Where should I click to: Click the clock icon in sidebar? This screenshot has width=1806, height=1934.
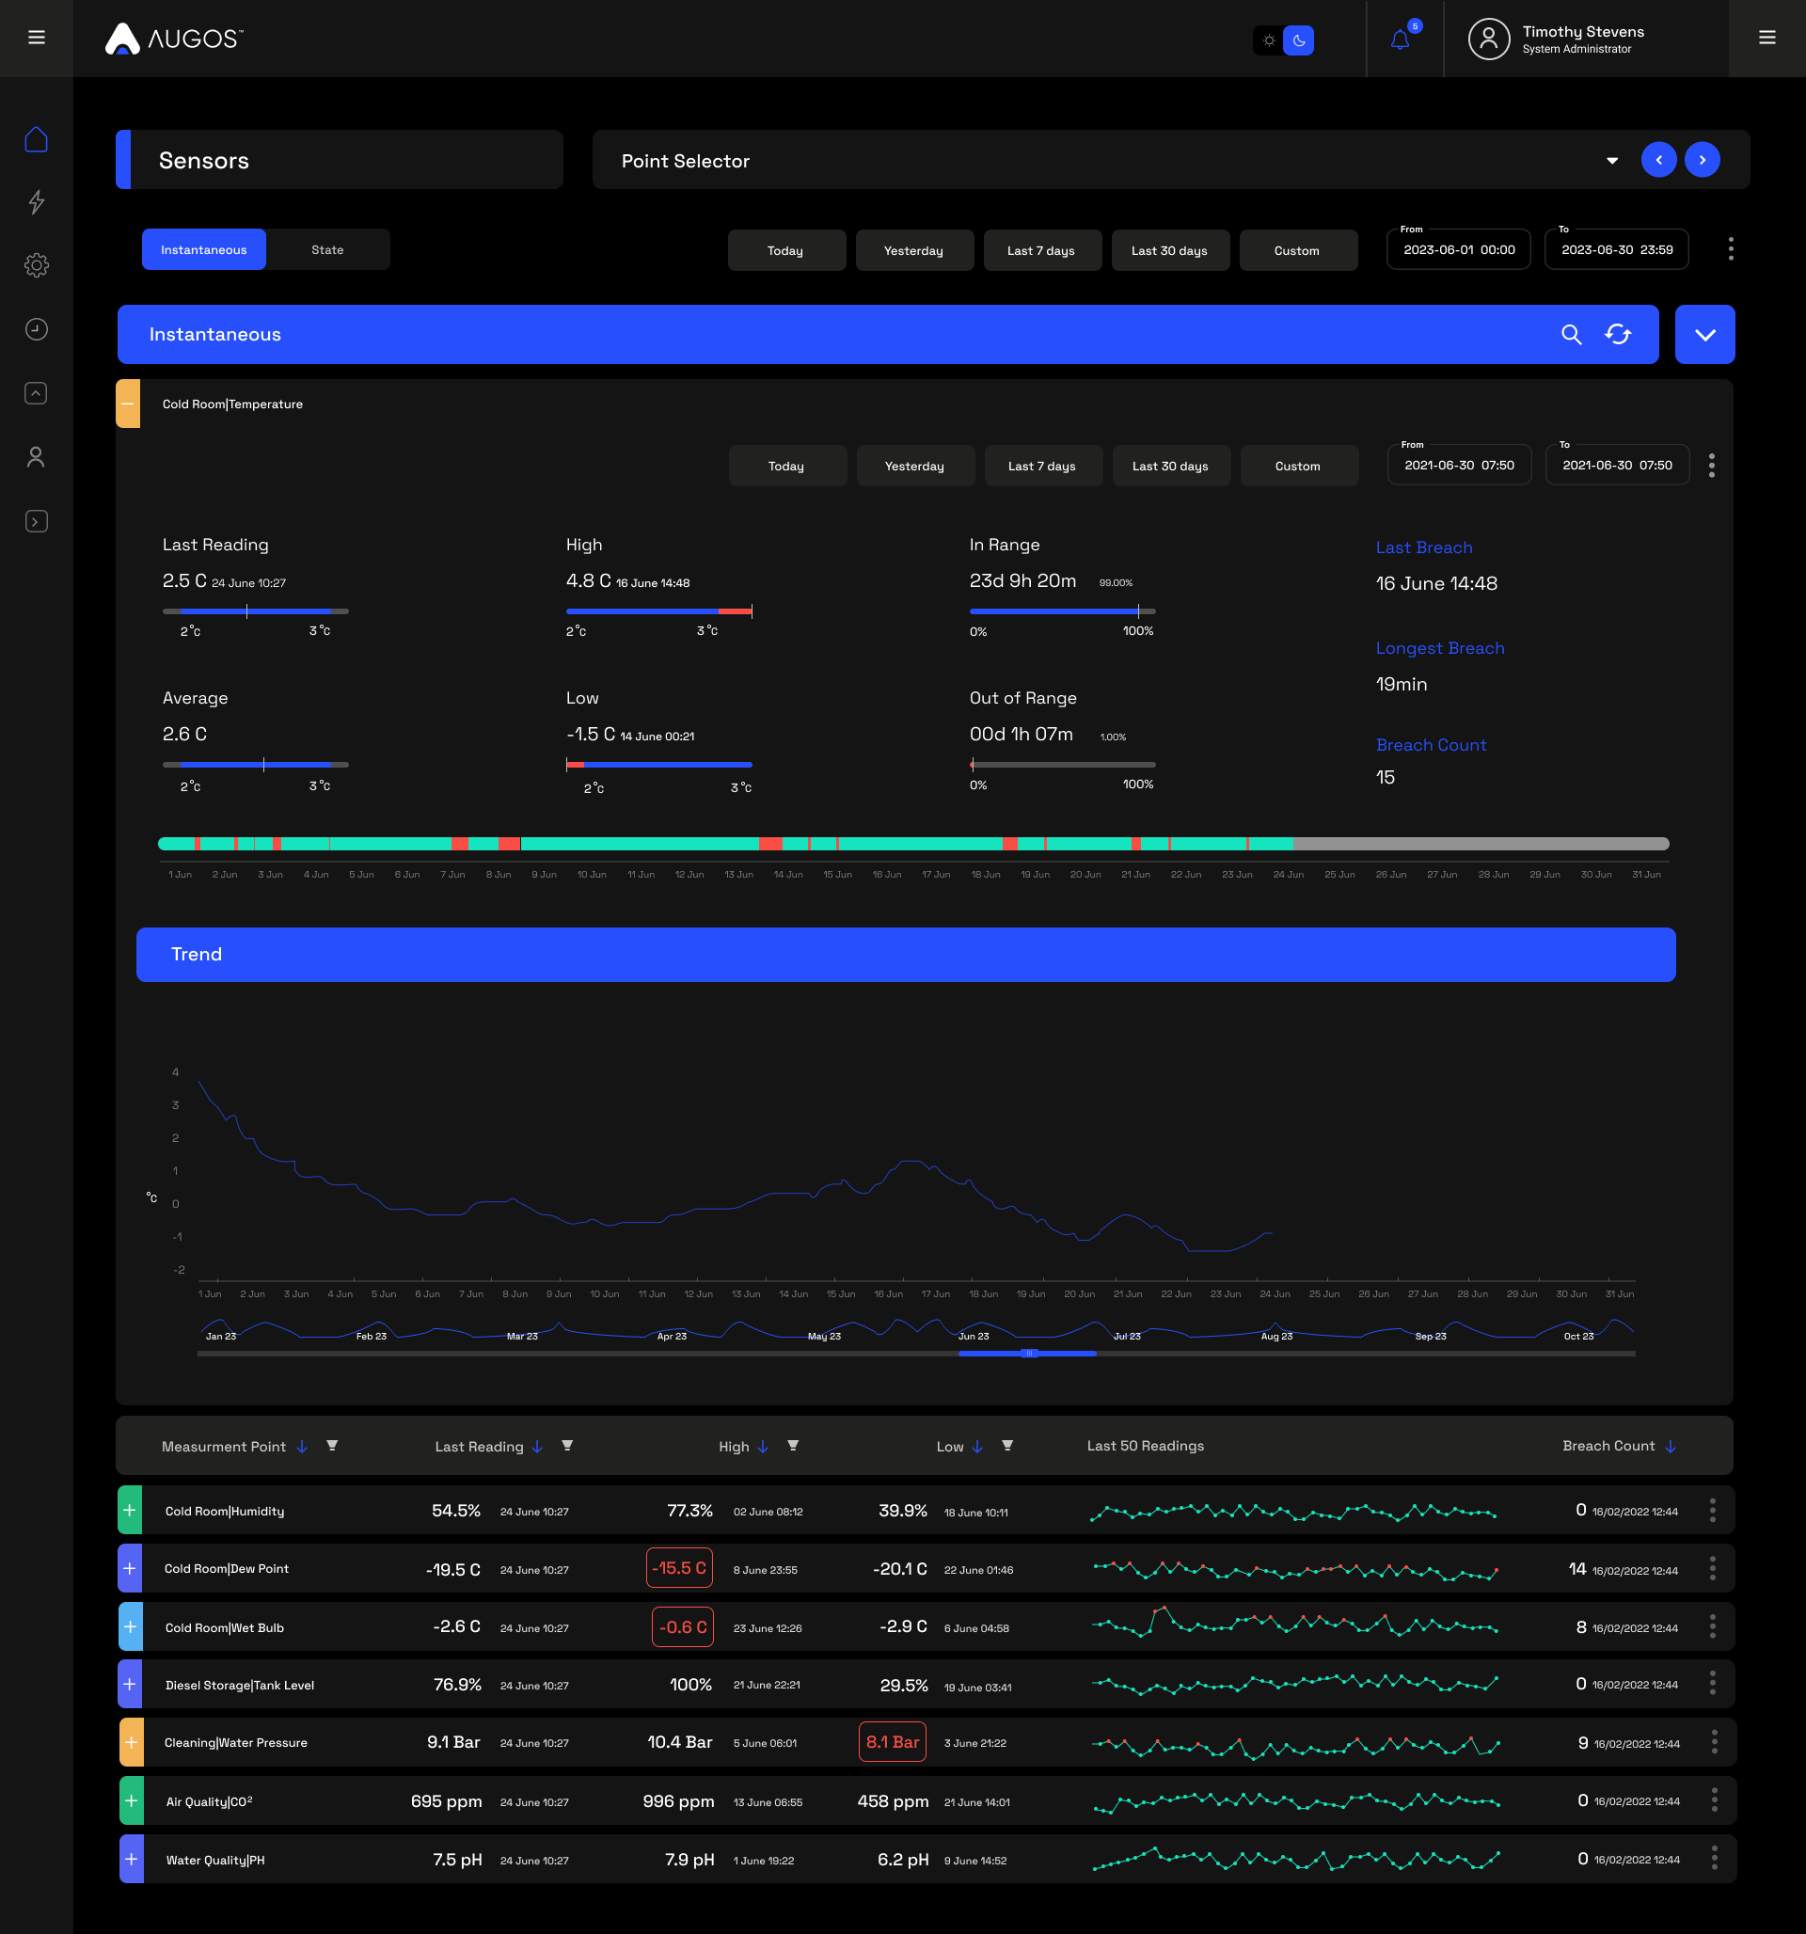coord(36,329)
